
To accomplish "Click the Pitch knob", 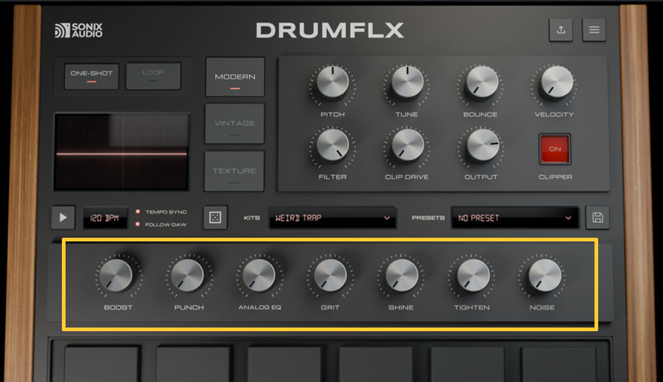I will [333, 82].
